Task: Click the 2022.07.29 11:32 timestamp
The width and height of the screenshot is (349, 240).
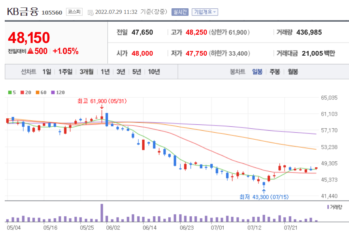Action: coord(116,12)
